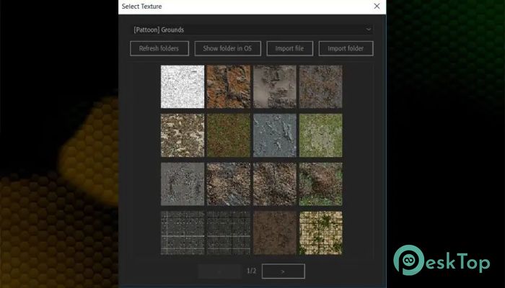Image resolution: width=505 pixels, height=288 pixels.
Task: Select the second dark tiled floor texture
Action: coord(229,233)
